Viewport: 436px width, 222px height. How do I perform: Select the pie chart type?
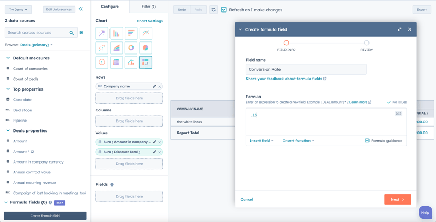point(146,48)
